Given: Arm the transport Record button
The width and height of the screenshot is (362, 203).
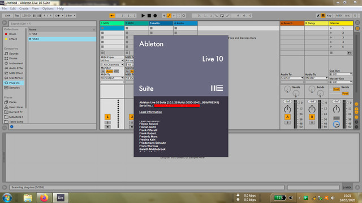Looking at the screenshot, I should coord(155,16).
